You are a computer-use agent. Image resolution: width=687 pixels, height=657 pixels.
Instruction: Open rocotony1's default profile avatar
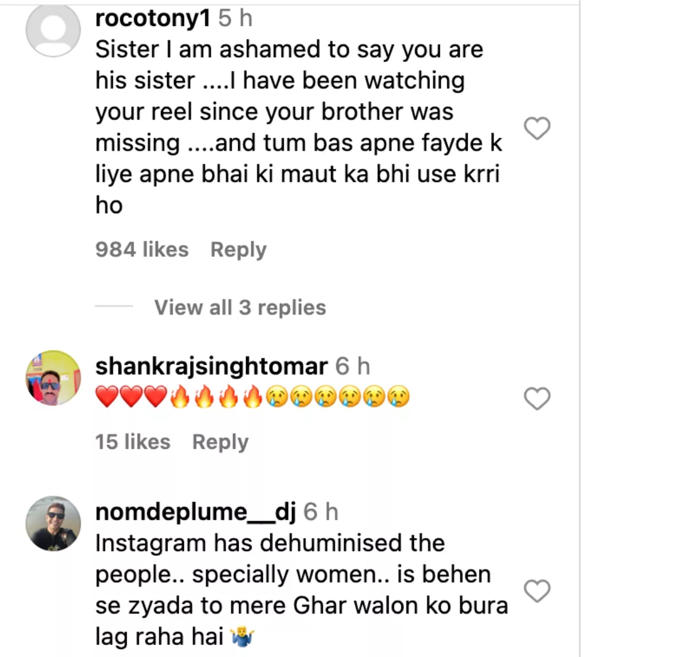pos(53,30)
